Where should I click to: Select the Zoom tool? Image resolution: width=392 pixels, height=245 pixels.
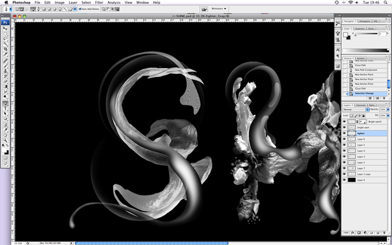tap(5, 140)
